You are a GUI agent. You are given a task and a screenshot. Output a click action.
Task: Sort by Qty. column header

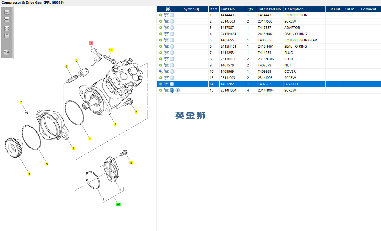(x=251, y=9)
